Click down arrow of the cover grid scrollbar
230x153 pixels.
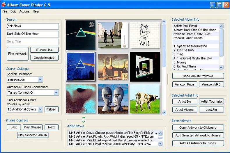(164, 113)
